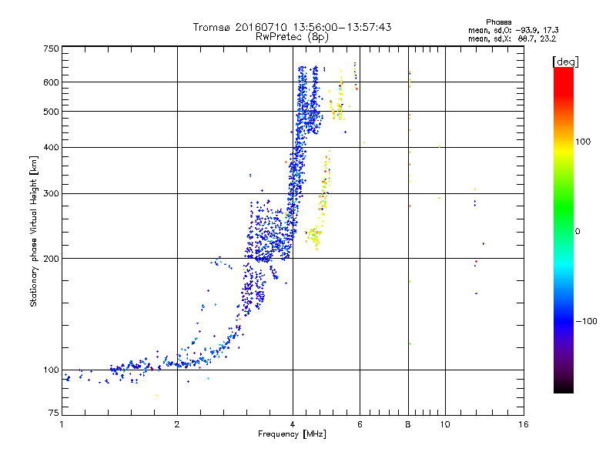Click the '8' x-axis tick label
Viewport: 616px width, 462px height.
tap(408, 424)
